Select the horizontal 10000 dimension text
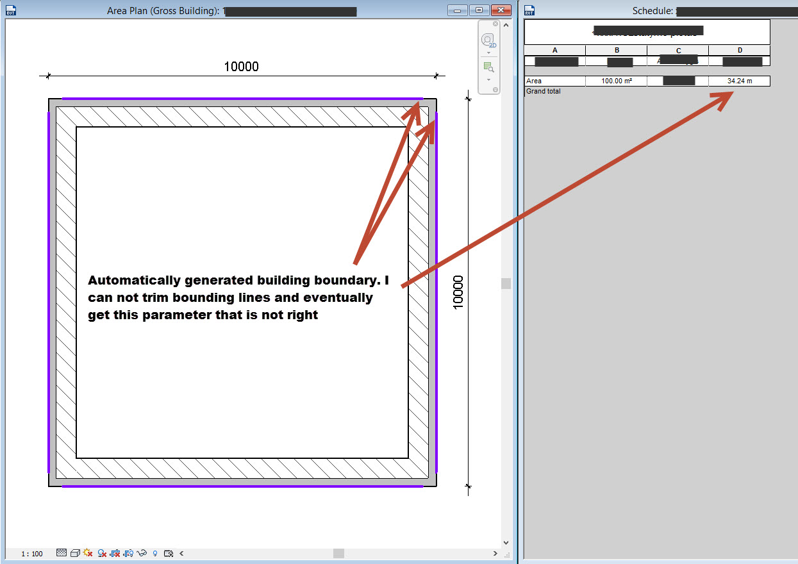The height and width of the screenshot is (564, 798). (x=241, y=67)
